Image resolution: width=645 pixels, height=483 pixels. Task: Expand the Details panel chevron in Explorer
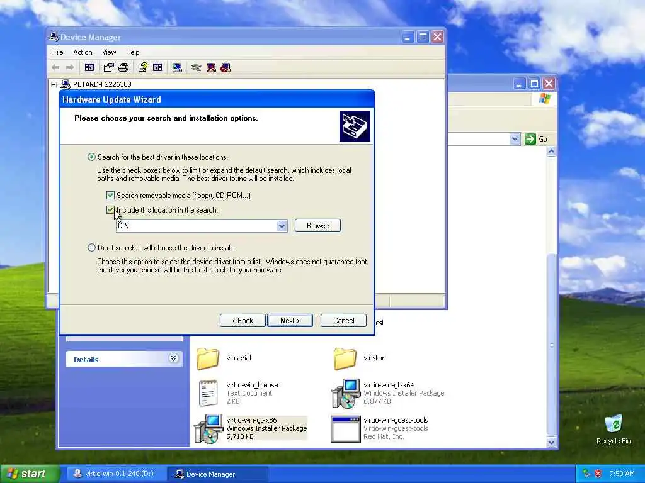point(174,358)
